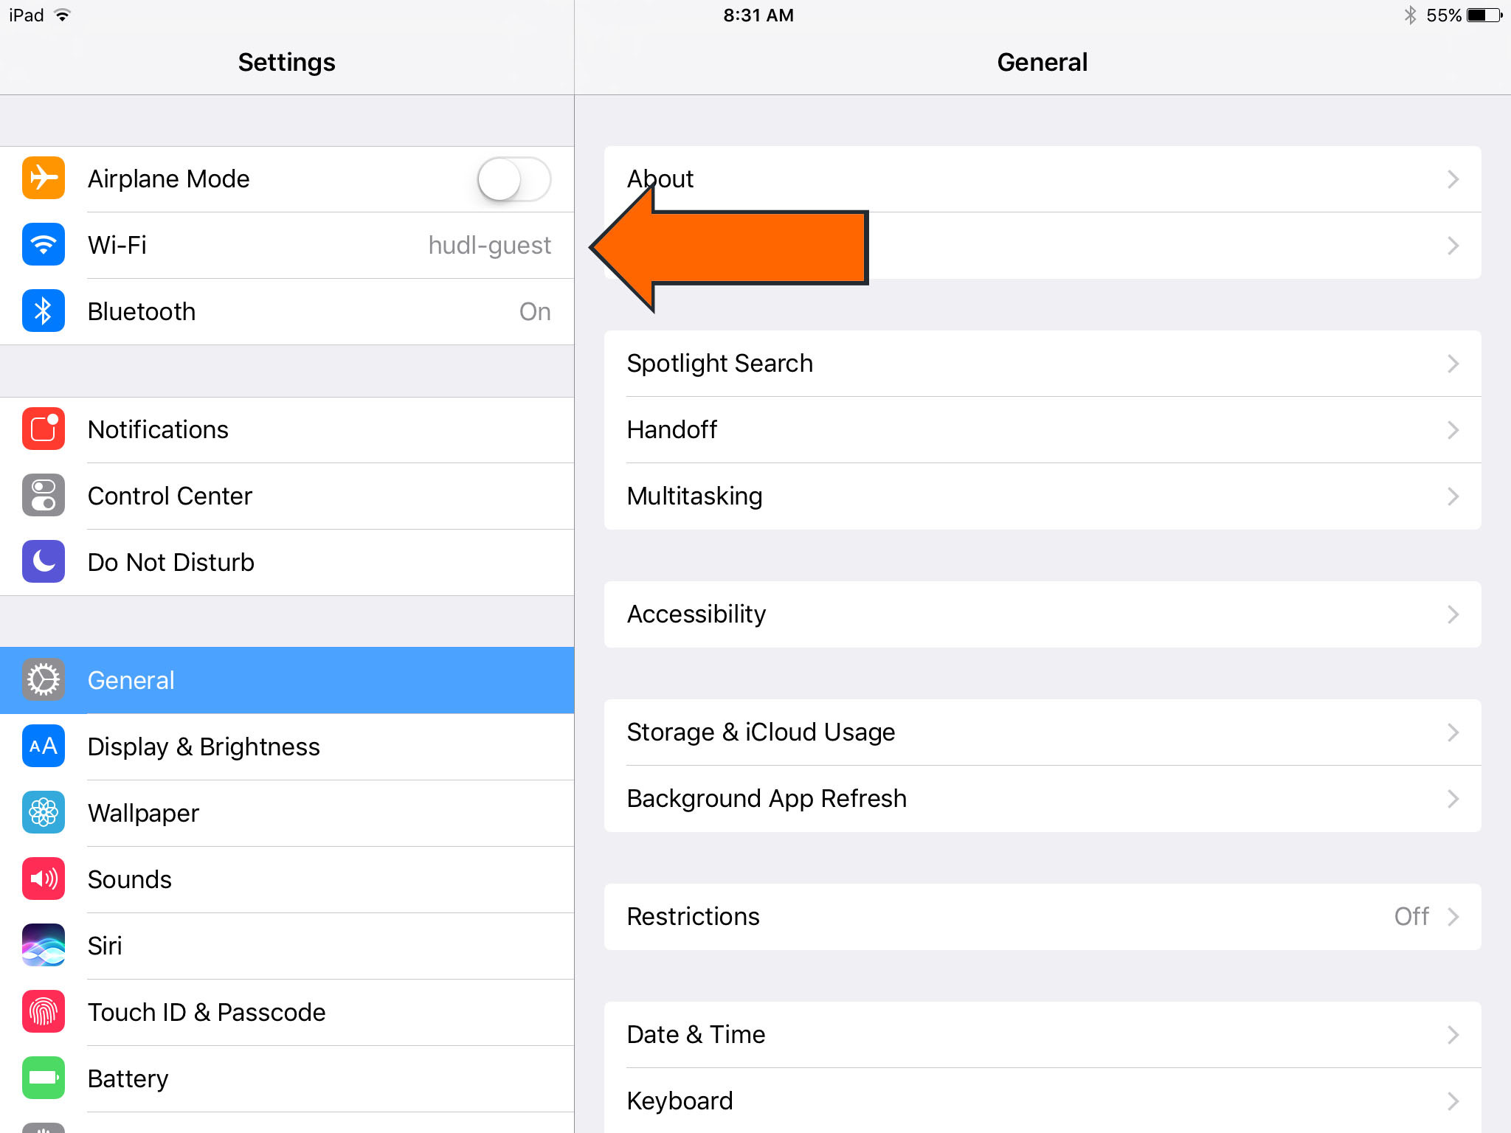Click the Notifications icon

43,429
